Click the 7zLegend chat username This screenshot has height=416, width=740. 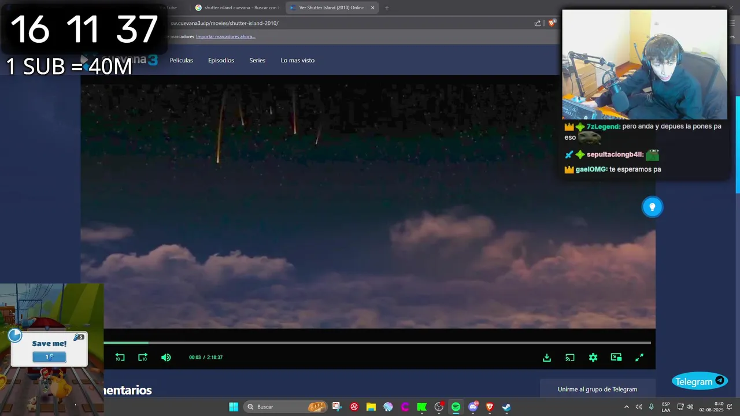point(603,127)
